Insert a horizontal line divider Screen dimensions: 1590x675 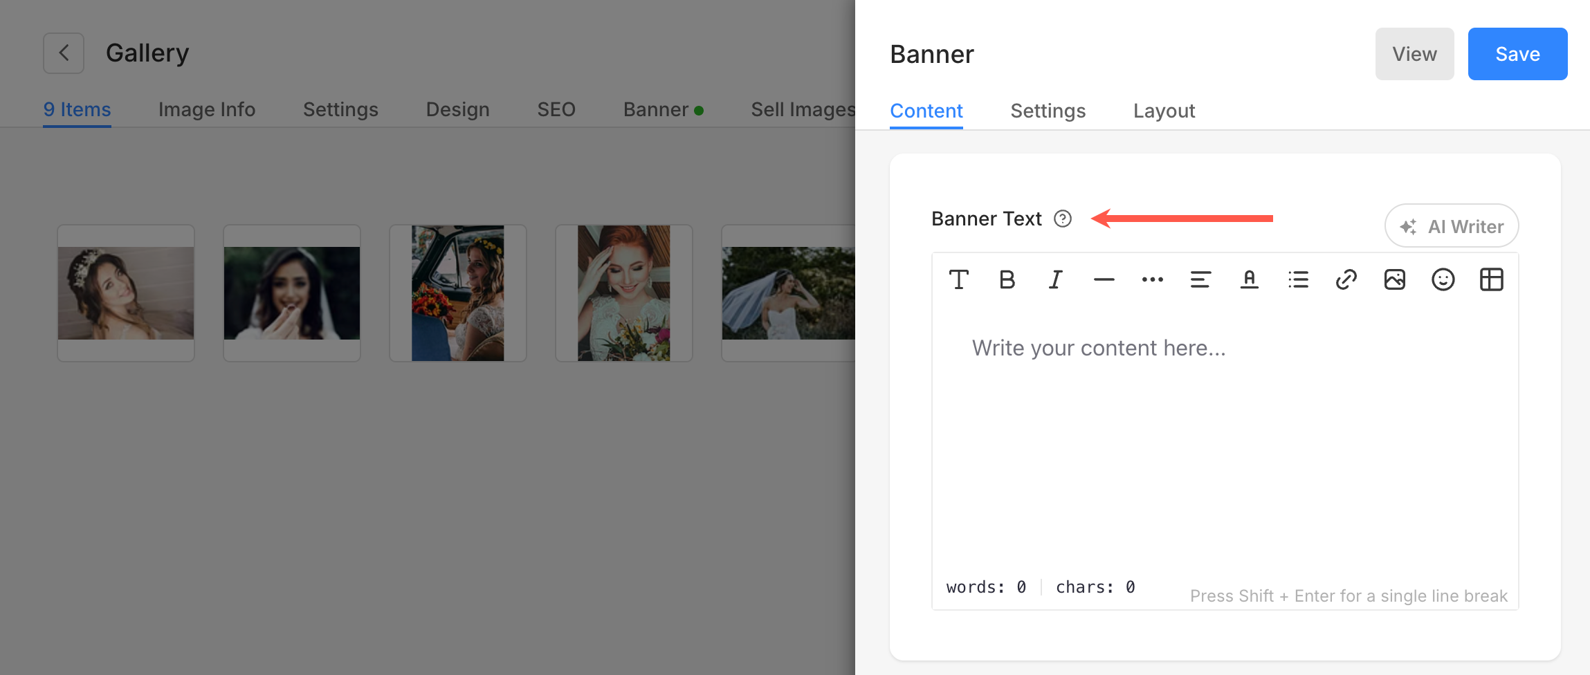point(1104,280)
